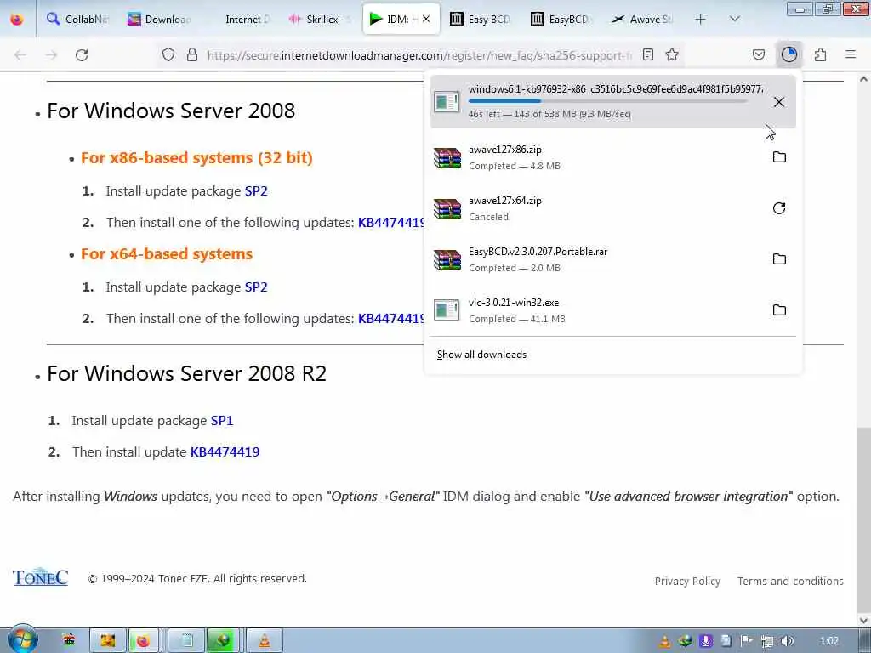Click the scrollbar up arrow
Image resolution: width=871 pixels, height=653 pixels.
click(863, 79)
